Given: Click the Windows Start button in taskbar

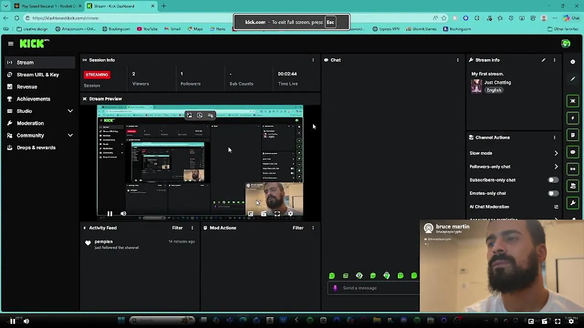Looking at the screenshot, I should [x=121, y=321].
